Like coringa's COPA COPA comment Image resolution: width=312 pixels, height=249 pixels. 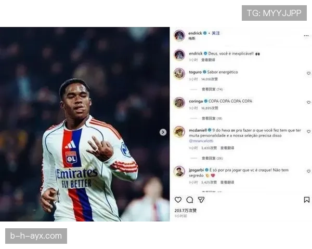point(308,102)
